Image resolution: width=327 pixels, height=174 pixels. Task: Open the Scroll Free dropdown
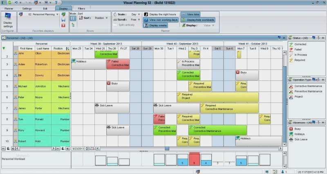click(139, 20)
